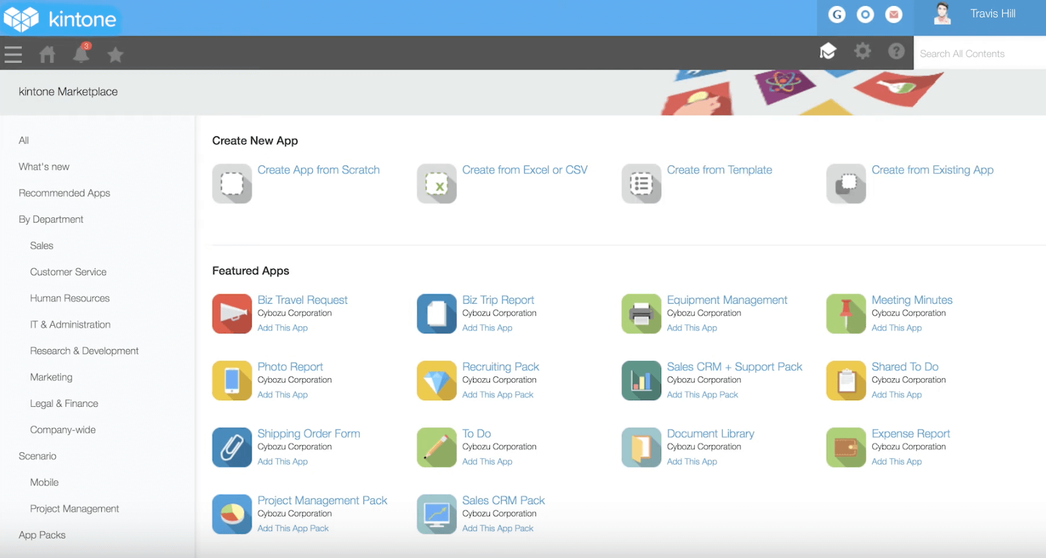Select Mobile scenario category
This screenshot has width=1046, height=558.
tap(44, 482)
